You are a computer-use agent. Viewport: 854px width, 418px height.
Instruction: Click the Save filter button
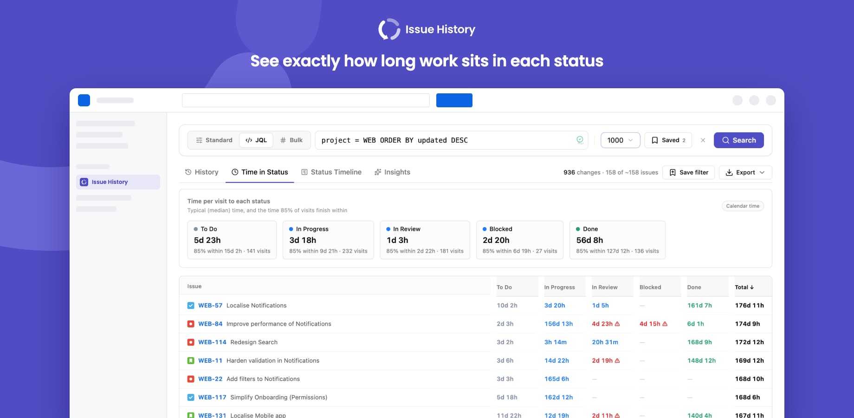pyautogui.click(x=688, y=172)
